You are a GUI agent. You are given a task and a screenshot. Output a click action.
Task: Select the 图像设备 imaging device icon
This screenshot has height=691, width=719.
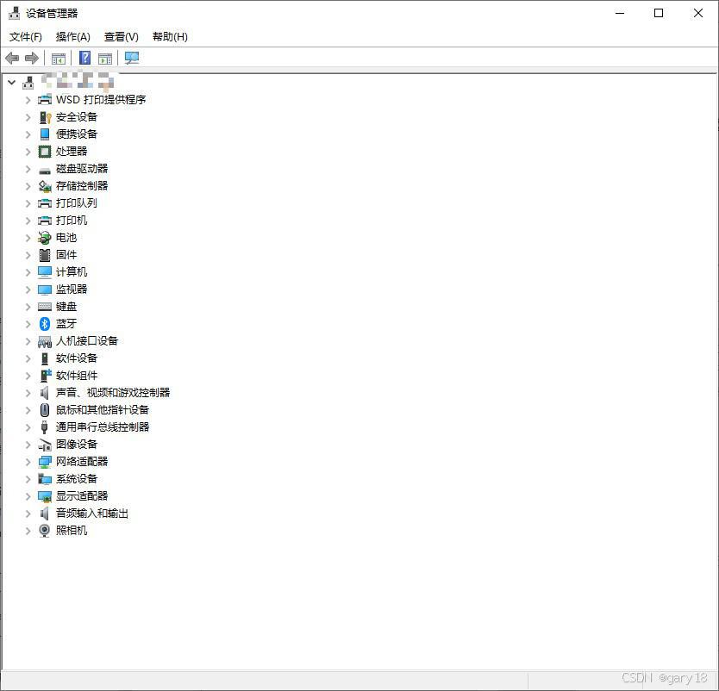tap(45, 445)
